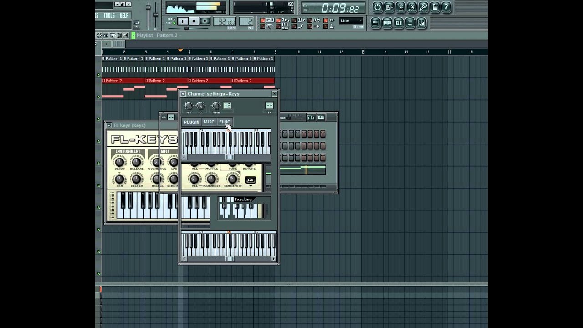Toggle red LED beside typing keyboard icon
This screenshot has width=583, height=328.
click(262, 20)
